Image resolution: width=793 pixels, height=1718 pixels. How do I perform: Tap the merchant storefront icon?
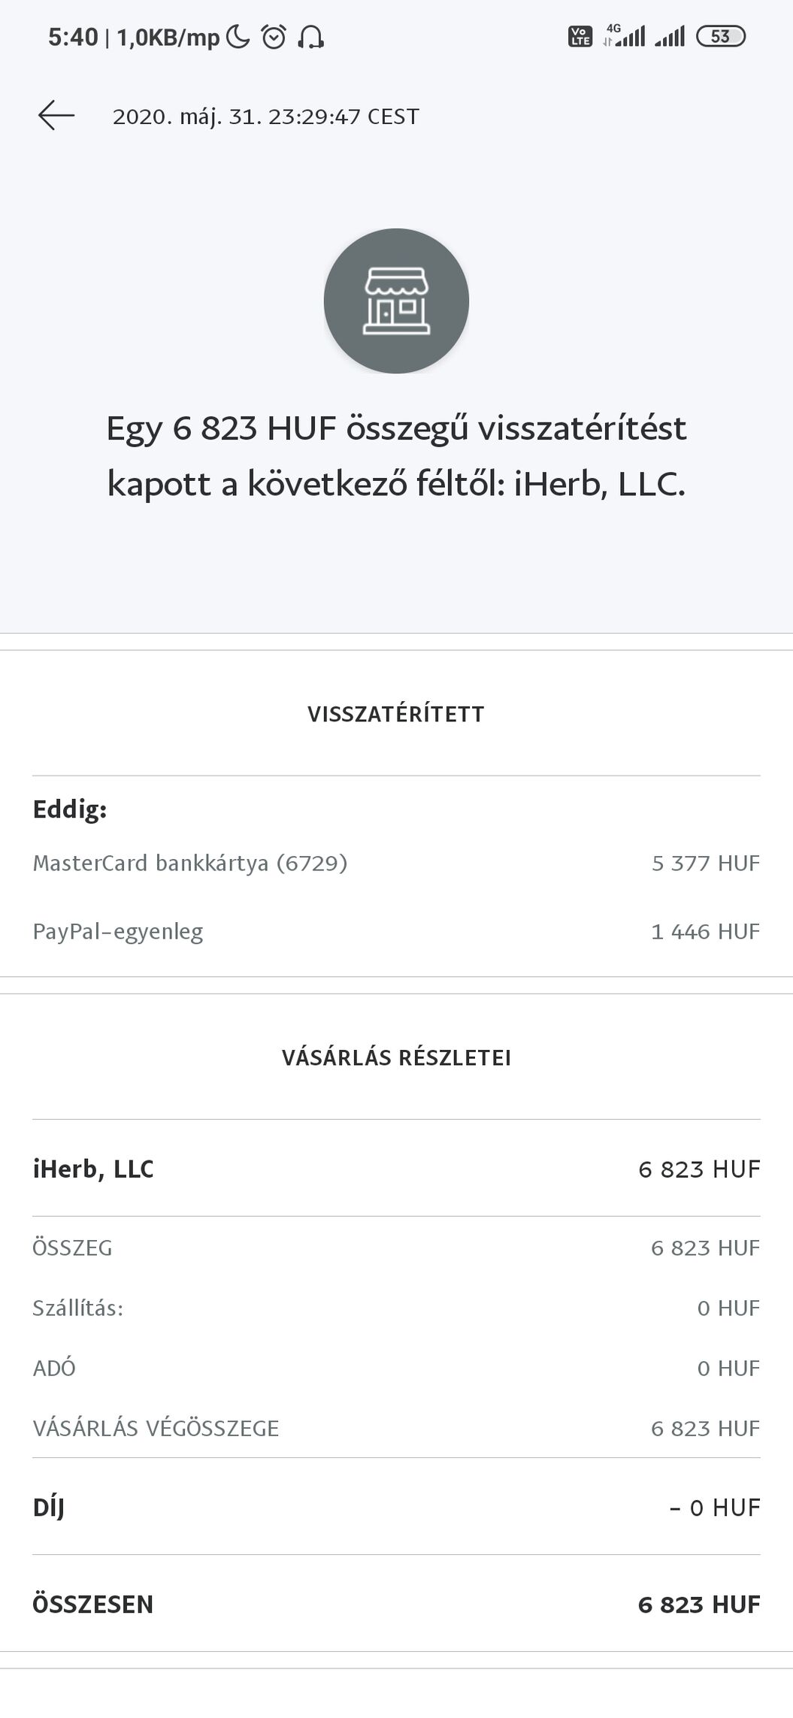pos(396,301)
